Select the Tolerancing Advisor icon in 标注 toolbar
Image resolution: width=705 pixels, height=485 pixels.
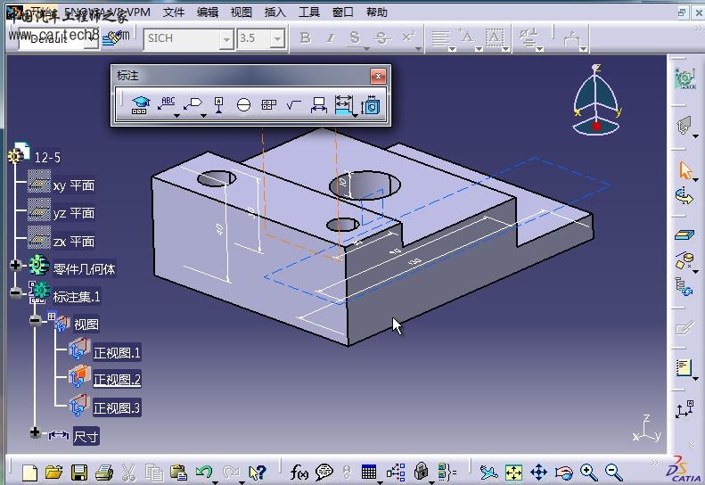point(140,105)
